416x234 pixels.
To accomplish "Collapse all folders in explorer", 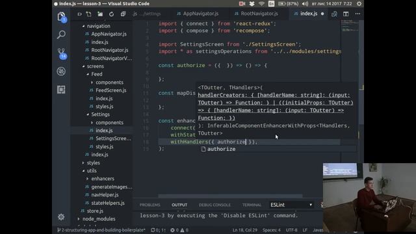I will pos(123,14).
